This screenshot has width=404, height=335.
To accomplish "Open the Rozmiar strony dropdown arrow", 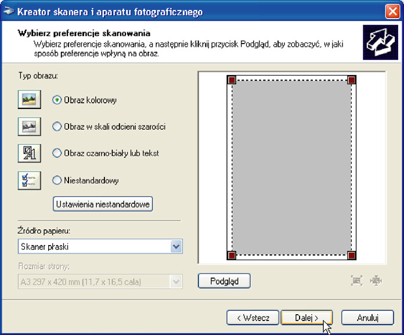I will (x=176, y=282).
